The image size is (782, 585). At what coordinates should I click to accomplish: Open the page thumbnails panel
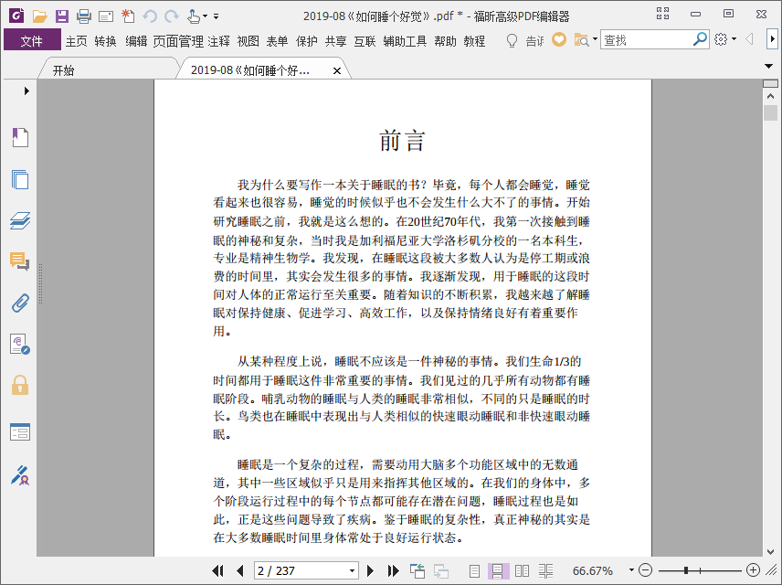(20, 179)
